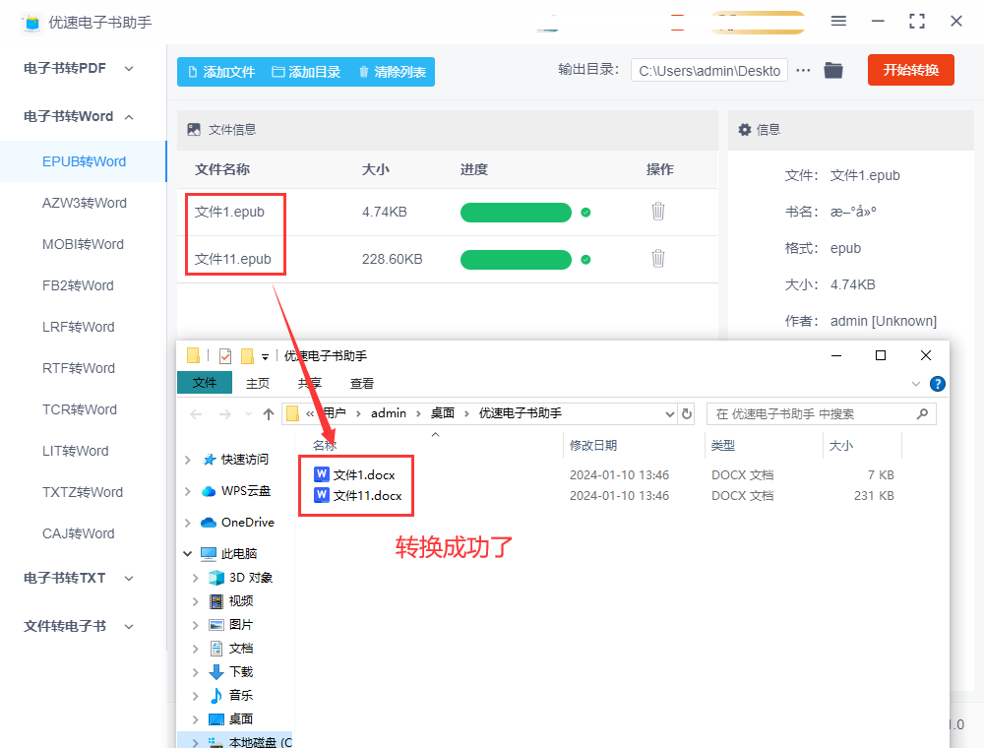Screen dimensions: 984x748
Task: Select the 音乐 note icon
Action: (216, 695)
